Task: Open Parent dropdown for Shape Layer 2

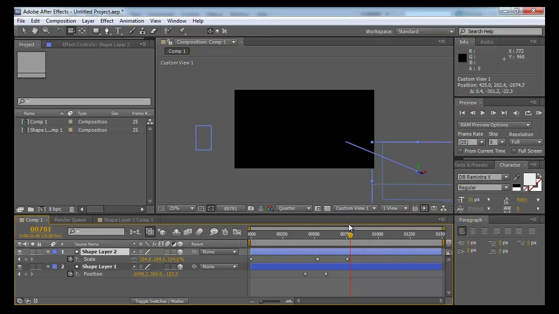Action: 219,252
